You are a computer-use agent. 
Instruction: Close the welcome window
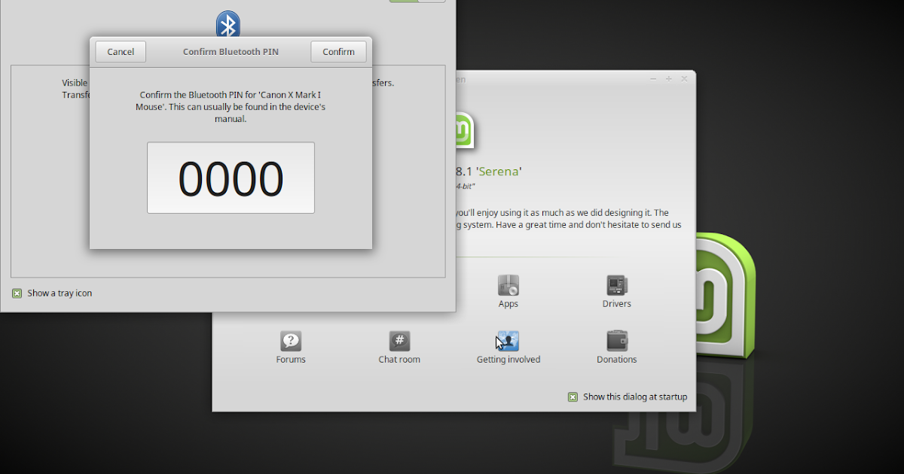coord(684,78)
